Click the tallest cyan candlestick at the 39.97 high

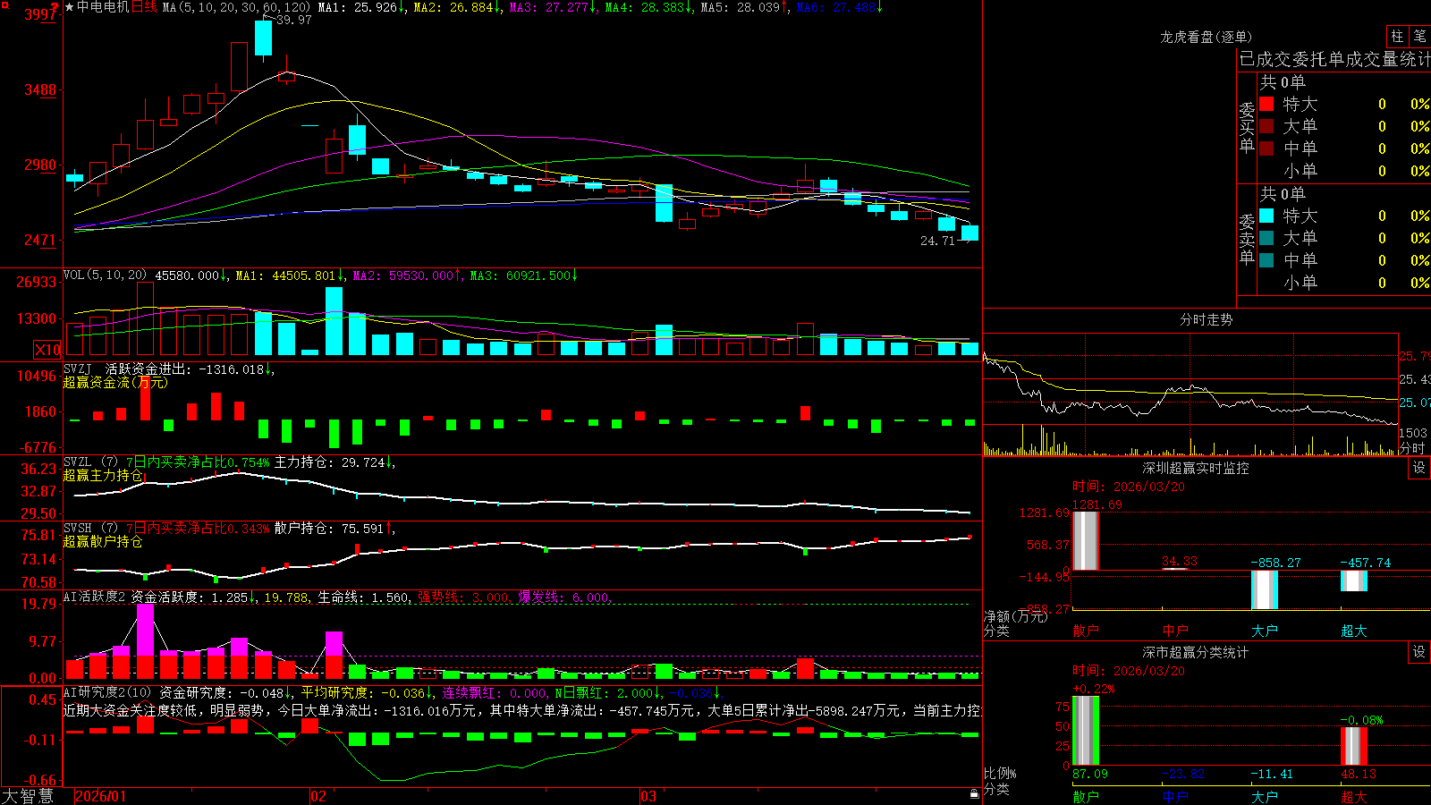263,38
